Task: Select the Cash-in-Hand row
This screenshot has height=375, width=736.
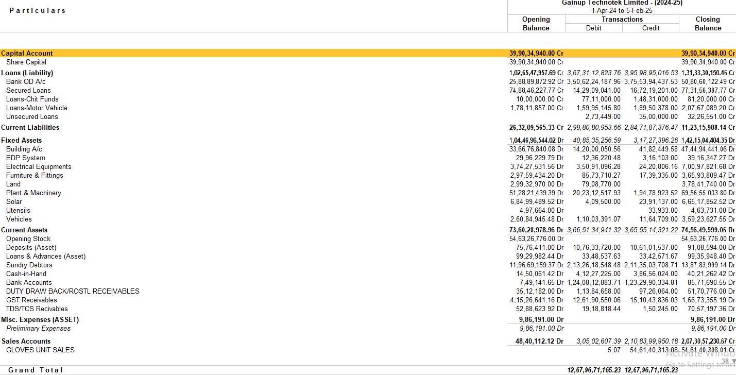Action: (x=26, y=274)
